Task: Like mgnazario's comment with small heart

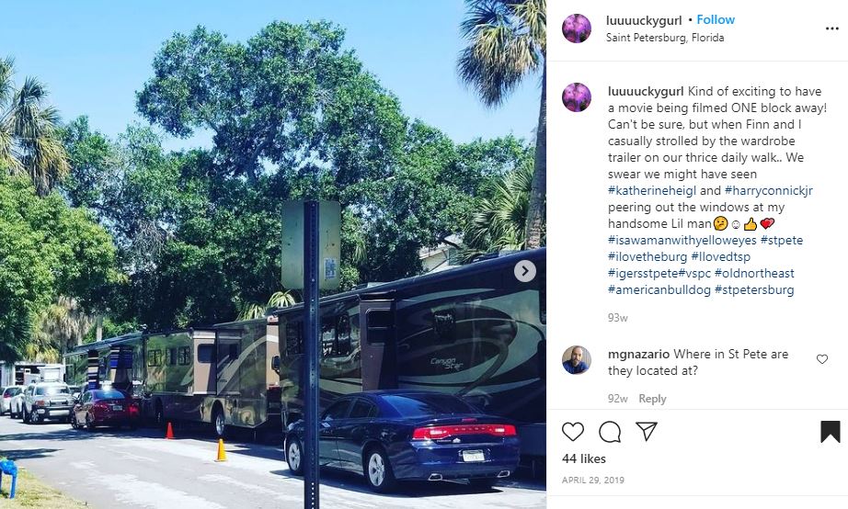Action: [x=822, y=359]
